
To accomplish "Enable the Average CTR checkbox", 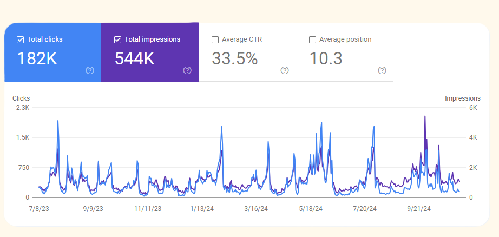I will click(x=215, y=40).
